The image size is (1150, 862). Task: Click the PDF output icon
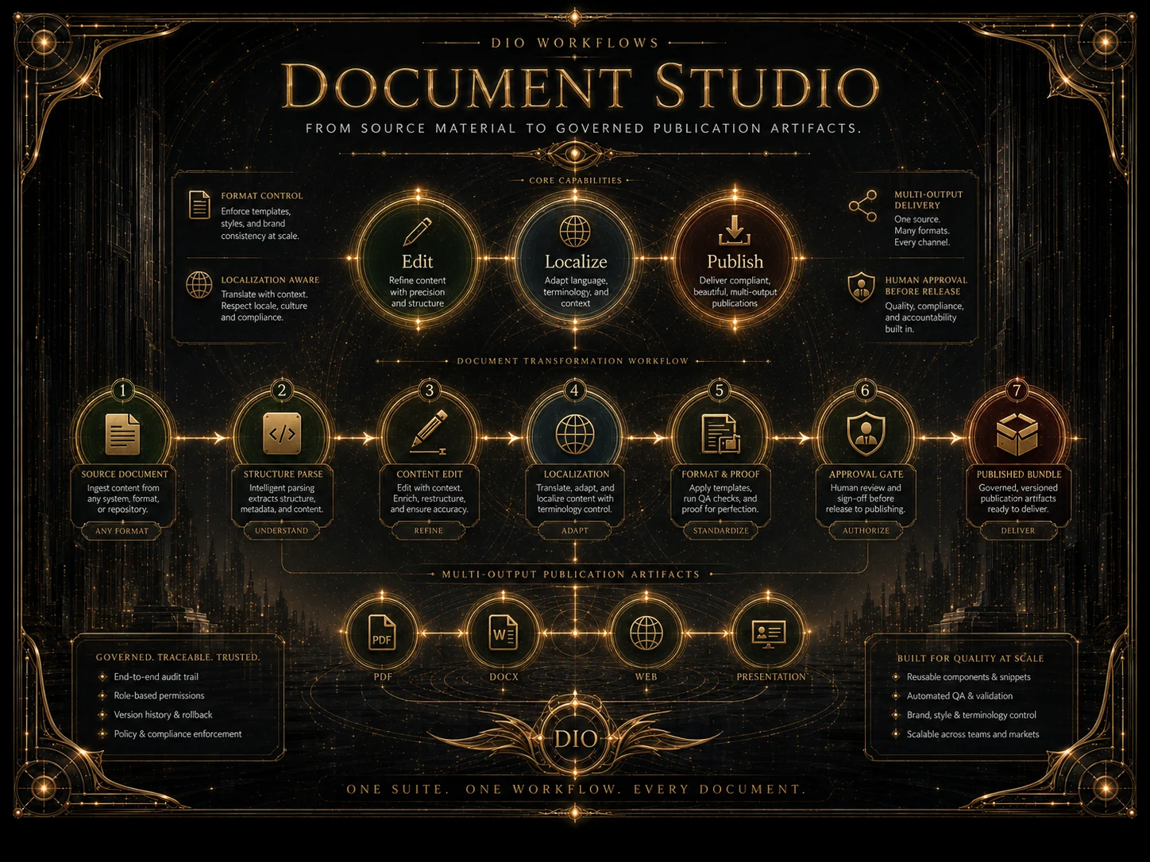(x=382, y=633)
